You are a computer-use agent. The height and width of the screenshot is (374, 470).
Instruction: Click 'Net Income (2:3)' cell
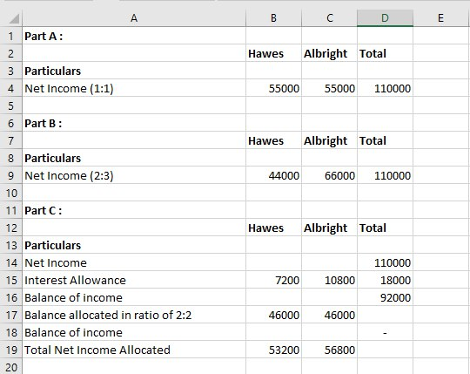pos(134,175)
